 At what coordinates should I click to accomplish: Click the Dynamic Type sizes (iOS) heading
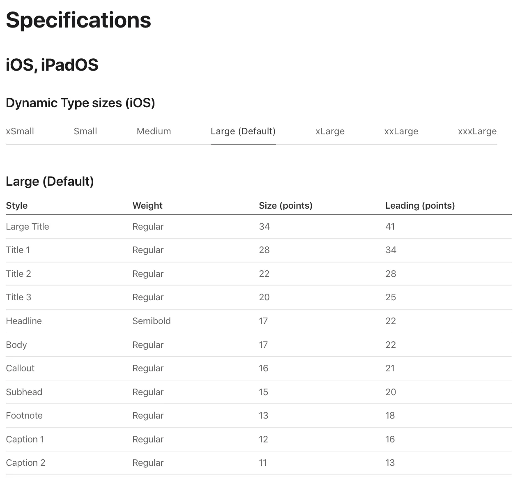[81, 103]
